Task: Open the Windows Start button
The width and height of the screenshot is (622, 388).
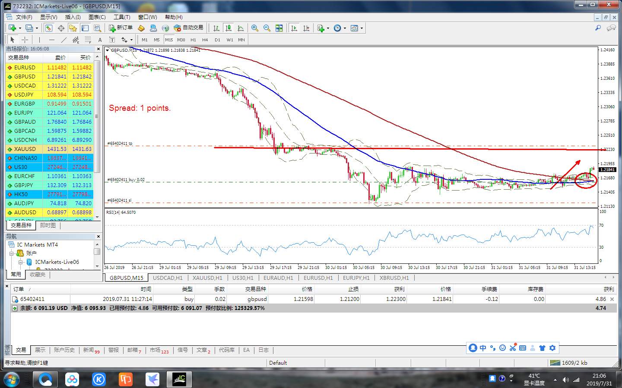Action: [12, 379]
